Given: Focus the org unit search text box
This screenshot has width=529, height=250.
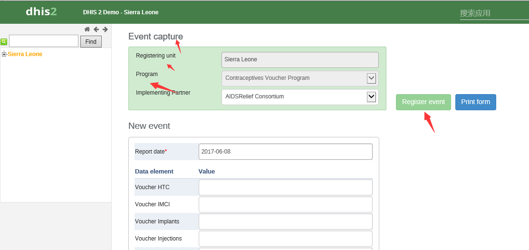Looking at the screenshot, I should pos(44,41).
